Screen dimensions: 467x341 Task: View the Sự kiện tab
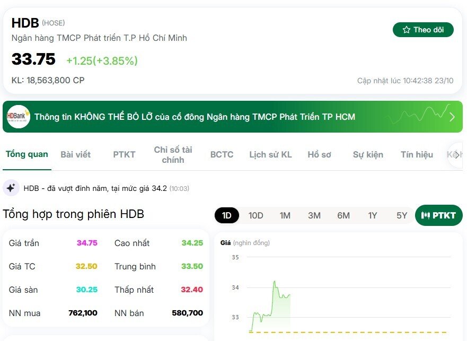[x=368, y=155]
